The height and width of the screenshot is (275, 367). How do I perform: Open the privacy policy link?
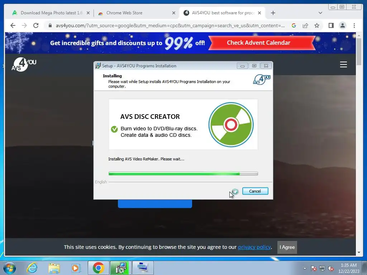254,247
